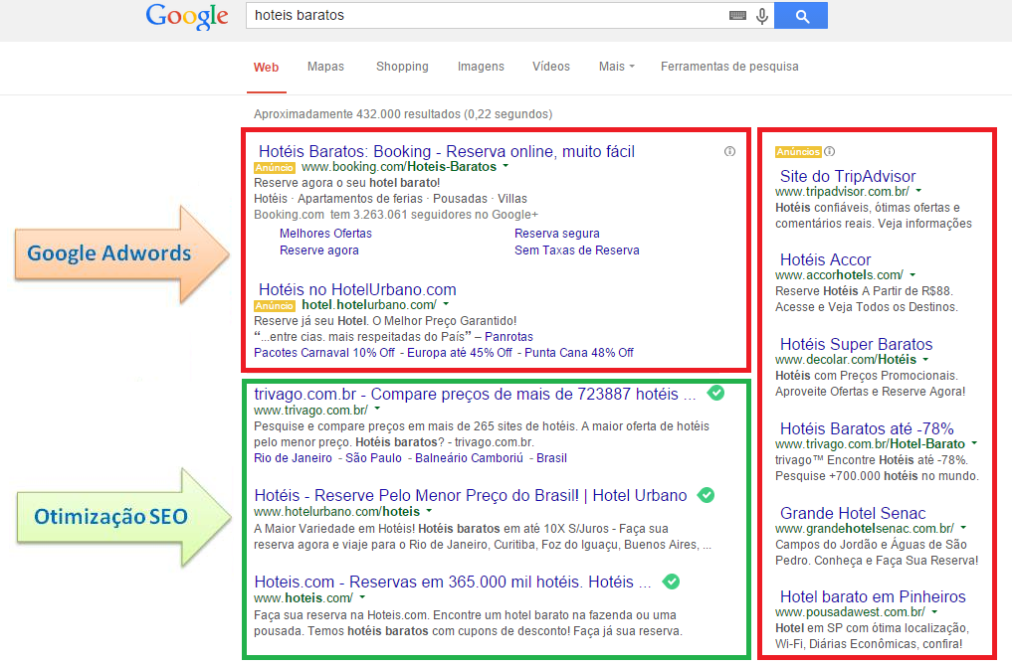
Task: Switch to the Vídeos tab
Action: pos(551,67)
